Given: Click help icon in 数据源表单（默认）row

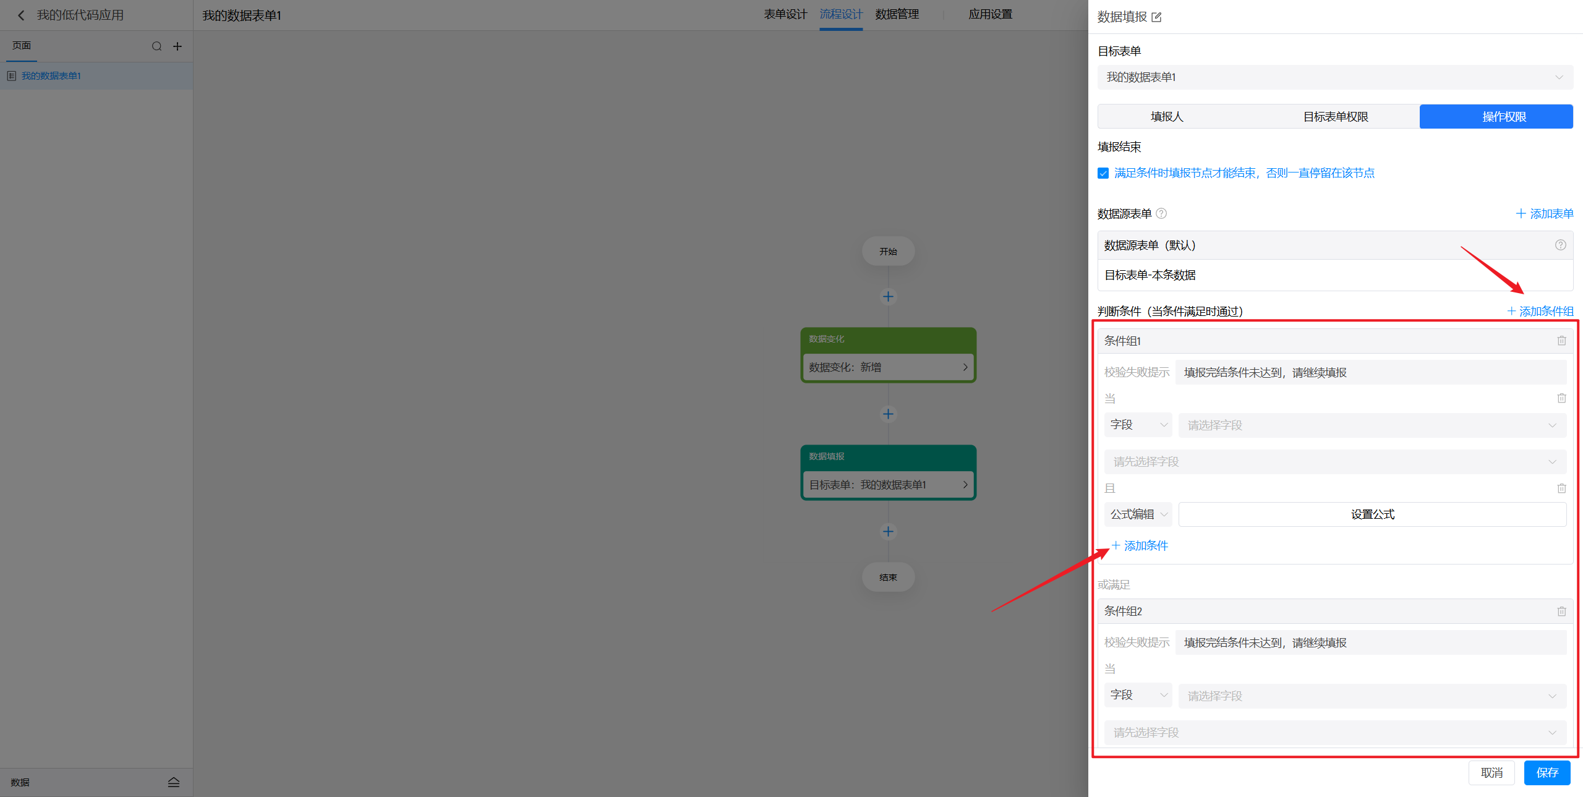Looking at the screenshot, I should point(1560,245).
